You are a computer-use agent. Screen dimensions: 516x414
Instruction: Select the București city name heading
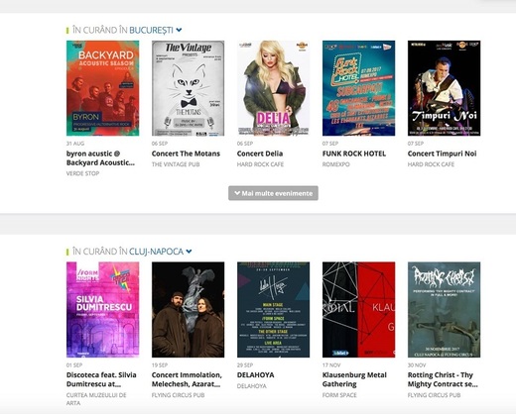(x=151, y=30)
